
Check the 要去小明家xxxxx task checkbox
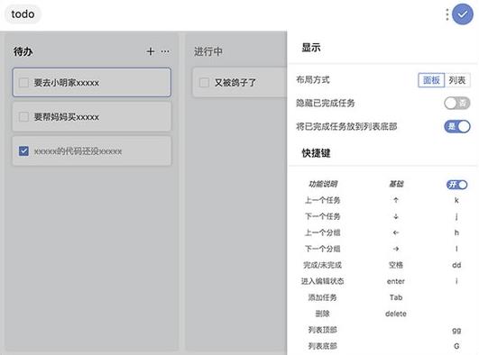(x=23, y=83)
